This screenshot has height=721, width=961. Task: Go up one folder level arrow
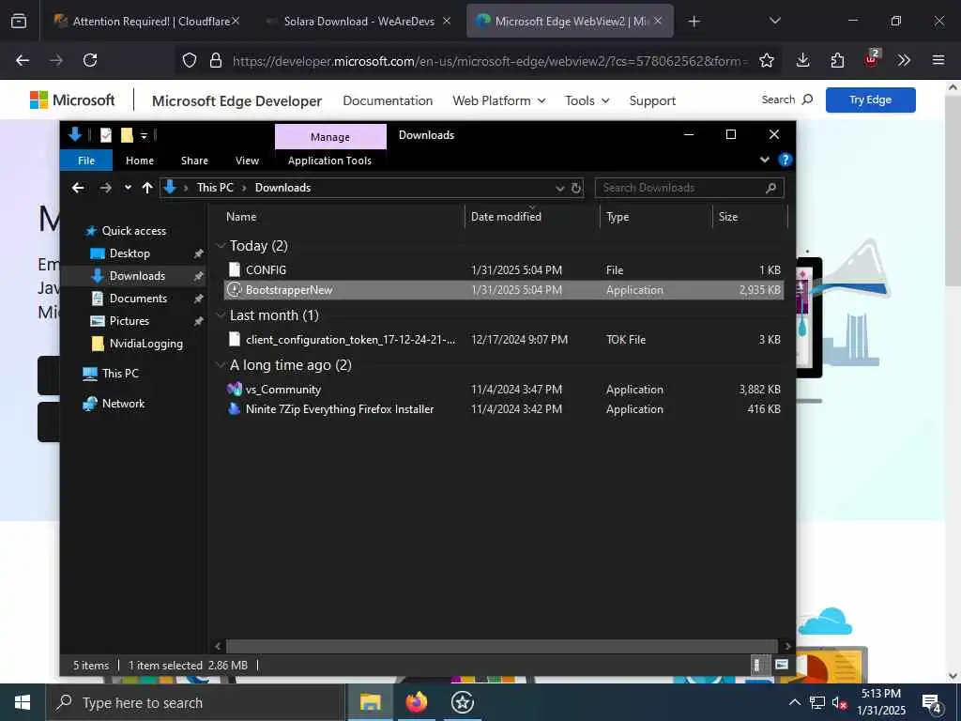tap(147, 188)
